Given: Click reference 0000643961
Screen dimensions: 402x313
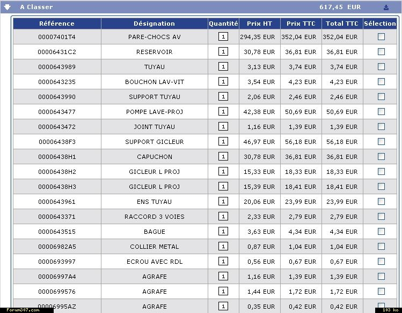Looking at the screenshot, I should [x=57, y=202].
